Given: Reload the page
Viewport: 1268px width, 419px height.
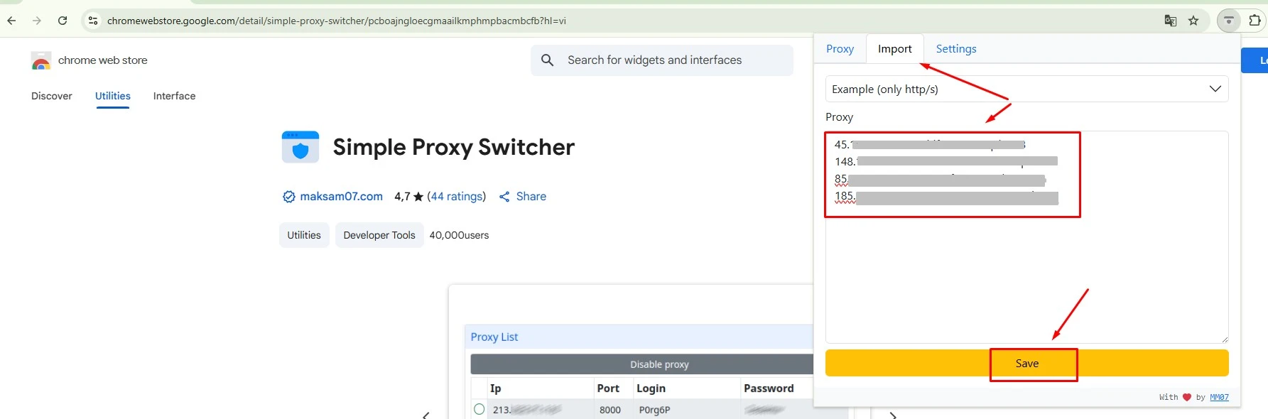Looking at the screenshot, I should click(63, 21).
